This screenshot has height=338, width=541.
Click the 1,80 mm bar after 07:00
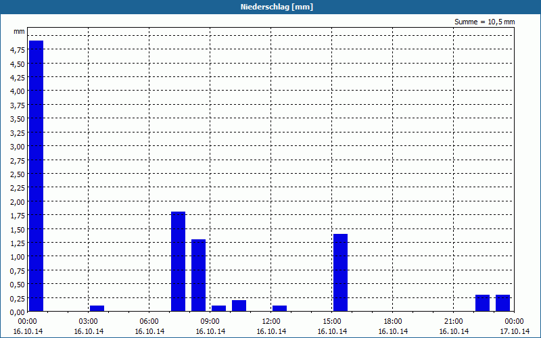179,262
